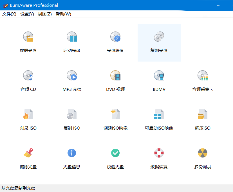
Task: Launch the BDMV tool
Action: (159, 81)
